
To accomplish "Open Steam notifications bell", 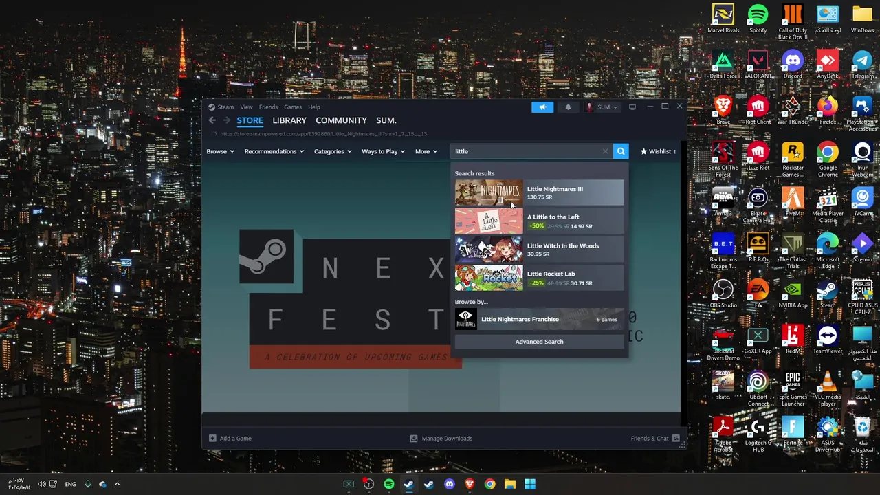I will click(568, 107).
